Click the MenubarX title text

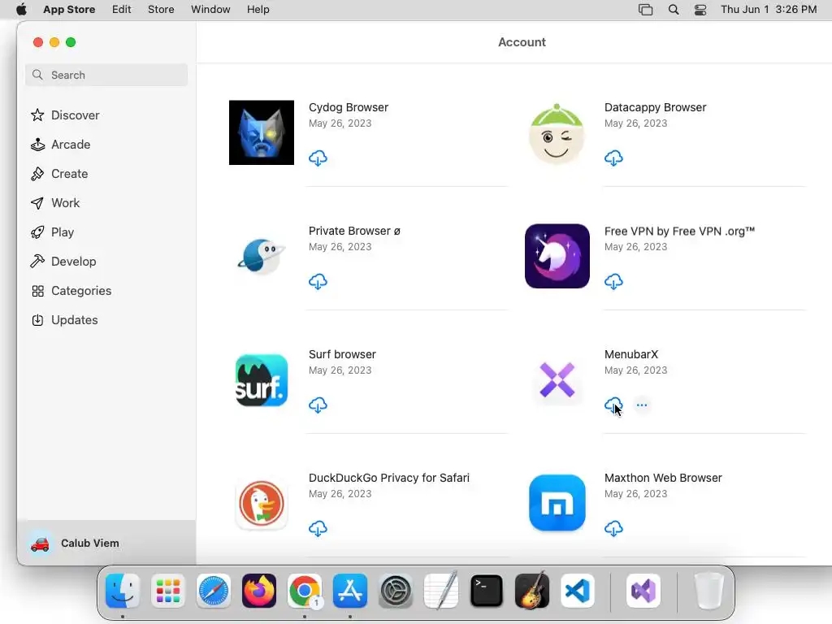[630, 354]
